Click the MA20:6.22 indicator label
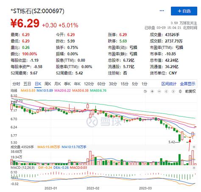This screenshot has height=192, width=201. (62, 91)
